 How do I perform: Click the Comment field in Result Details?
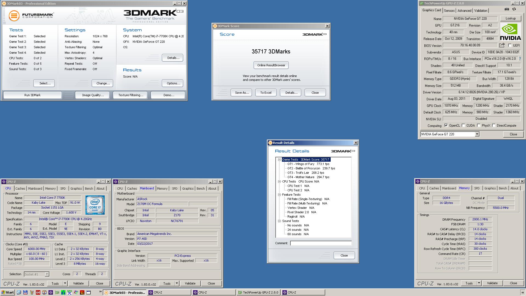pos(321,243)
